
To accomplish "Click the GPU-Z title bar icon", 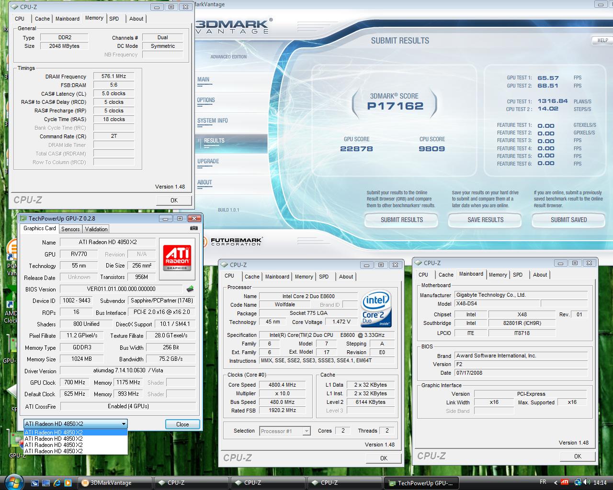I will [23, 218].
